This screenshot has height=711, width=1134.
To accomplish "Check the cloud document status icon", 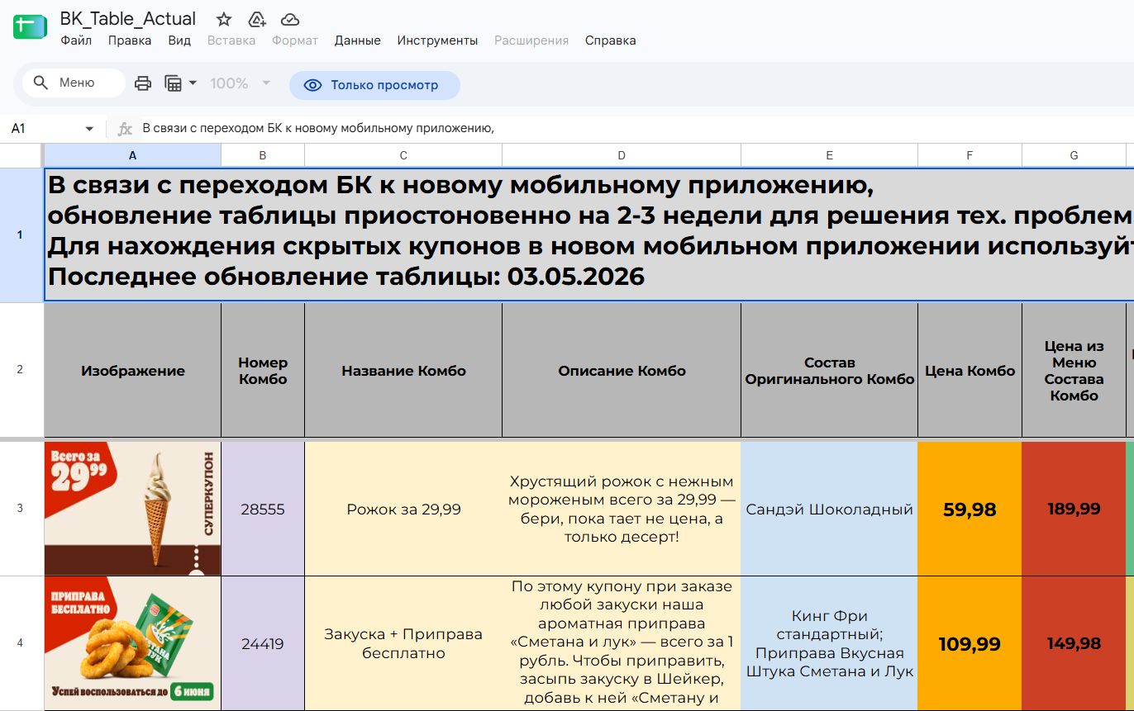I will (290, 19).
